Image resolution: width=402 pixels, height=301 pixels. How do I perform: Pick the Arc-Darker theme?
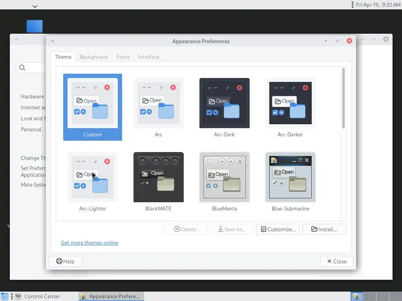pos(290,107)
